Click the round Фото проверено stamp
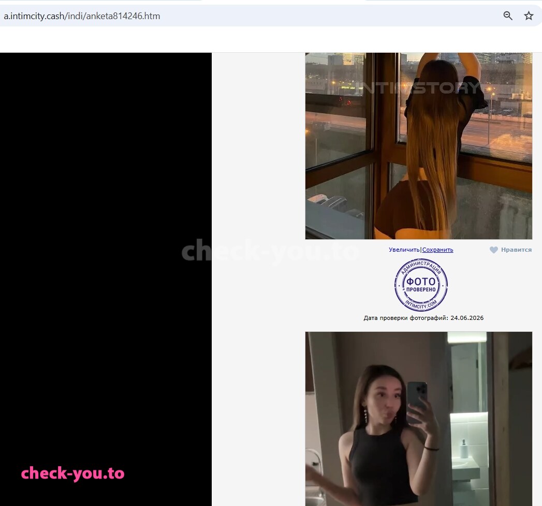Image resolution: width=542 pixels, height=506 pixels. pos(421,285)
